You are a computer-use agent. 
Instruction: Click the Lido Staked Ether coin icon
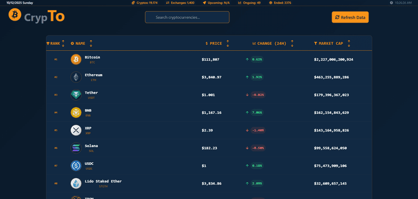click(x=76, y=183)
